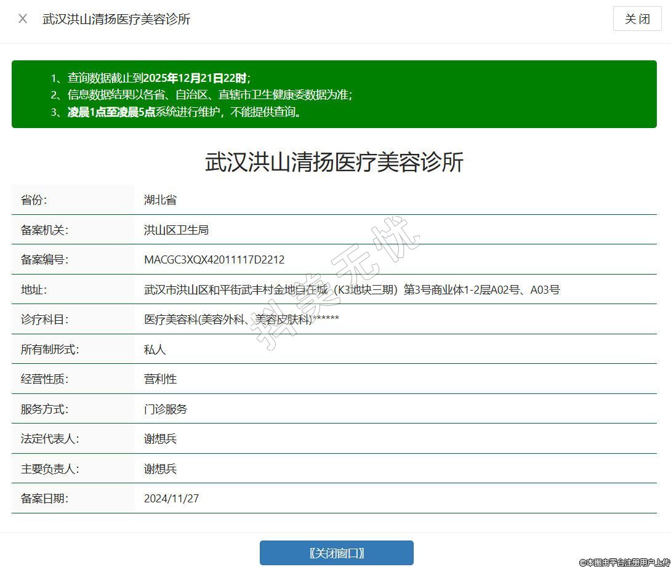Screen dimensions: 671x567
Task: Click the 营利性 value
Action: click(x=160, y=379)
